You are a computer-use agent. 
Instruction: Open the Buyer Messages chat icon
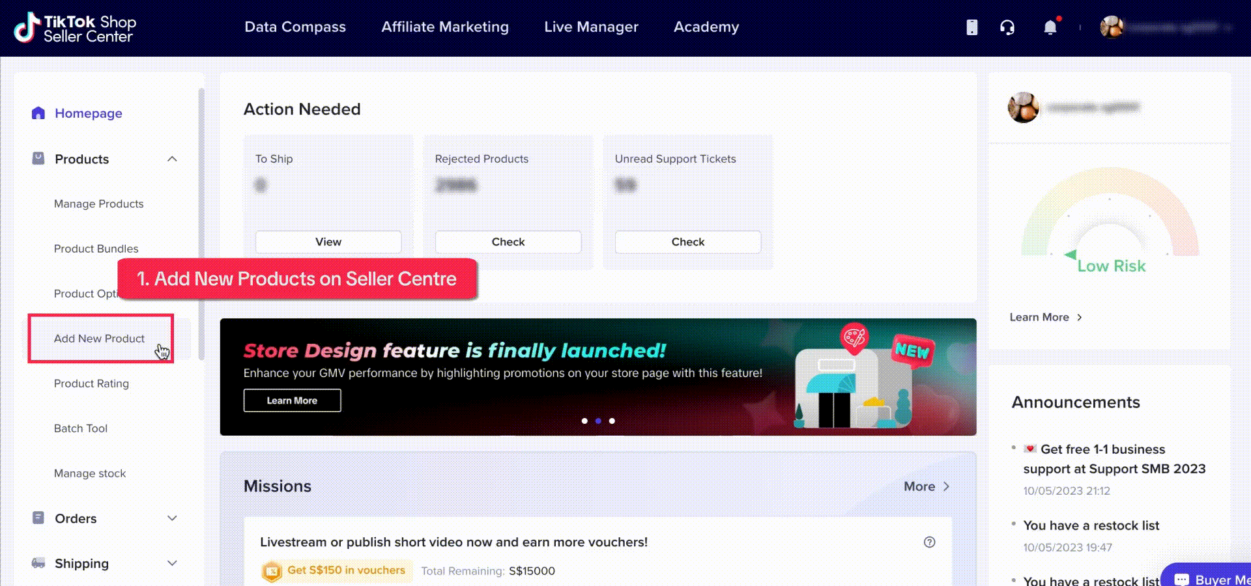tap(1181, 579)
